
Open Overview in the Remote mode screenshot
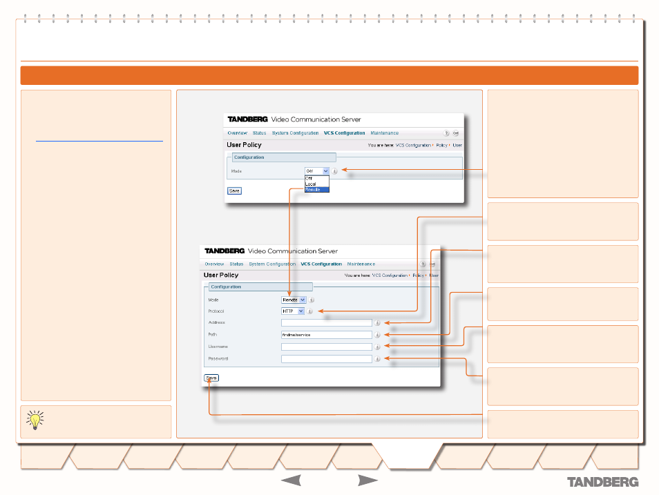214,264
